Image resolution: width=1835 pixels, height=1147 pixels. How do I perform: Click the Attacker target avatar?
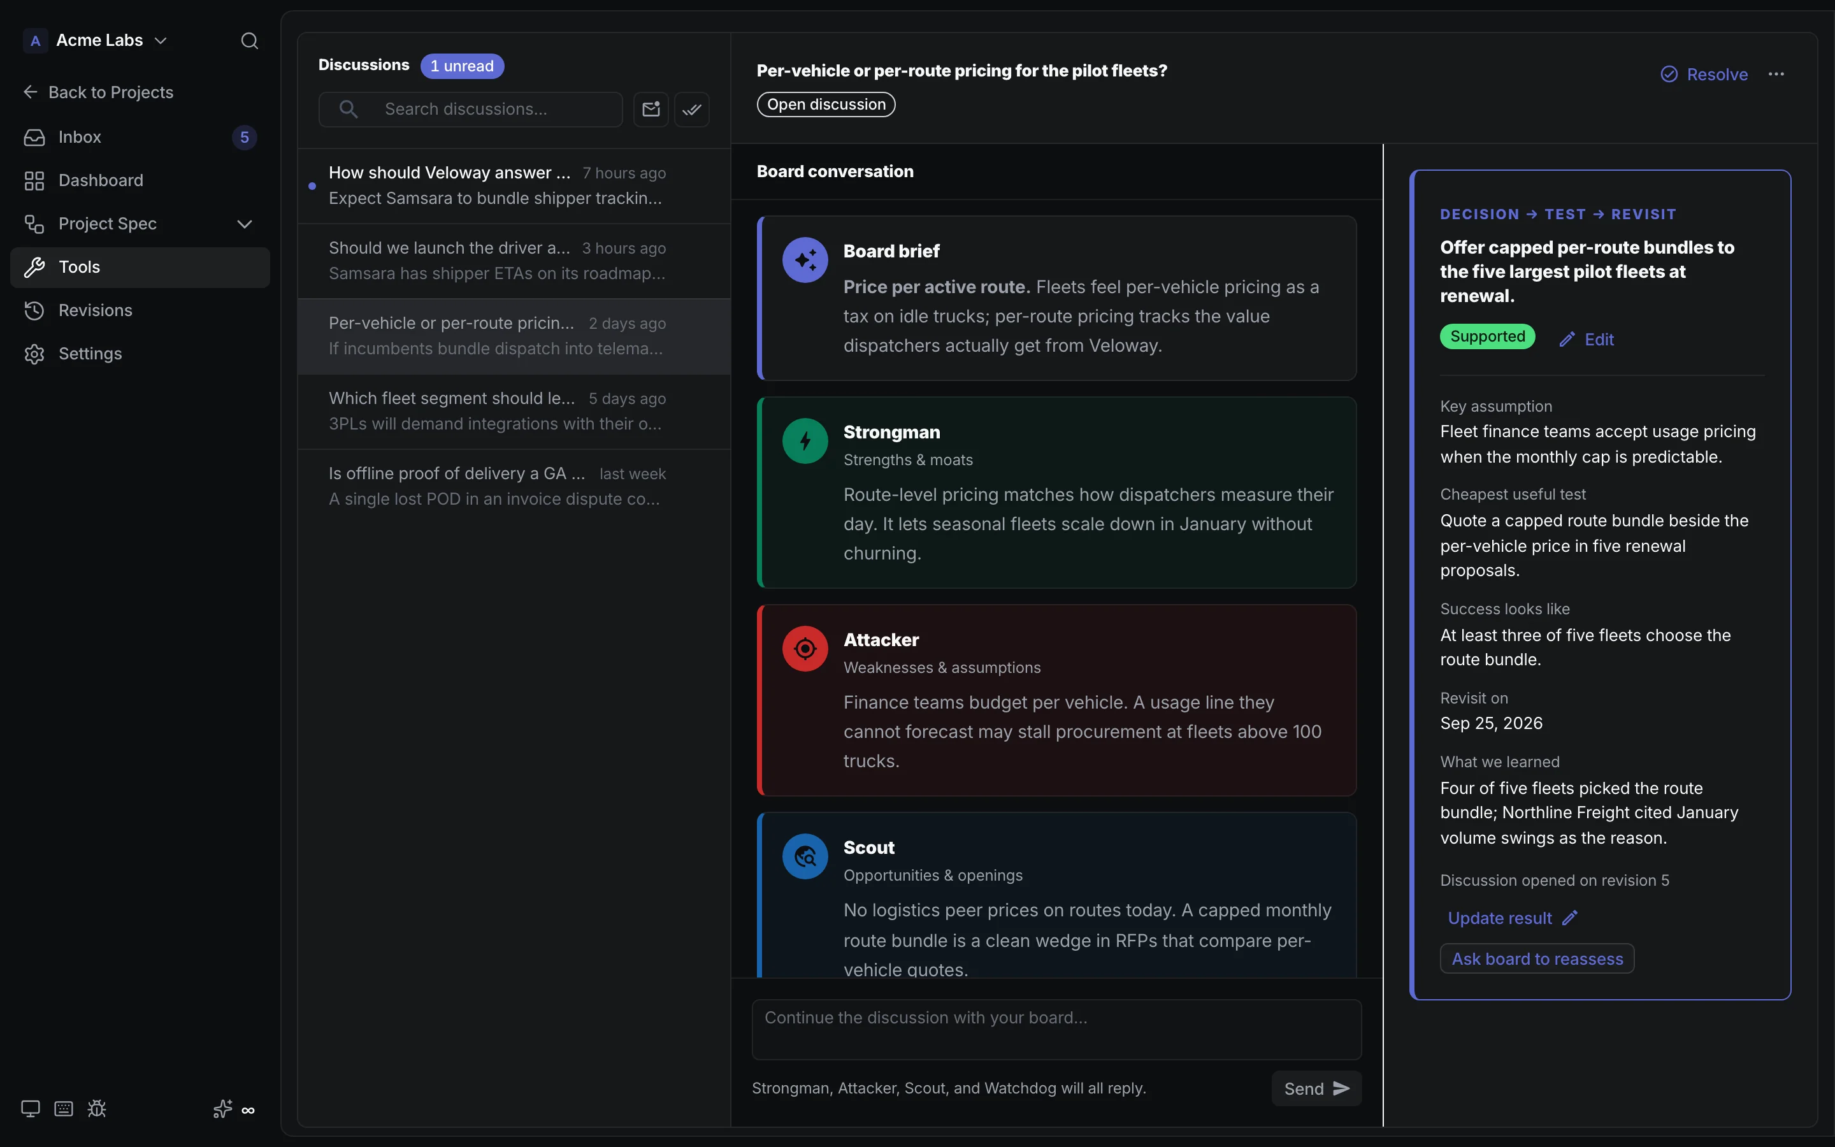point(805,649)
